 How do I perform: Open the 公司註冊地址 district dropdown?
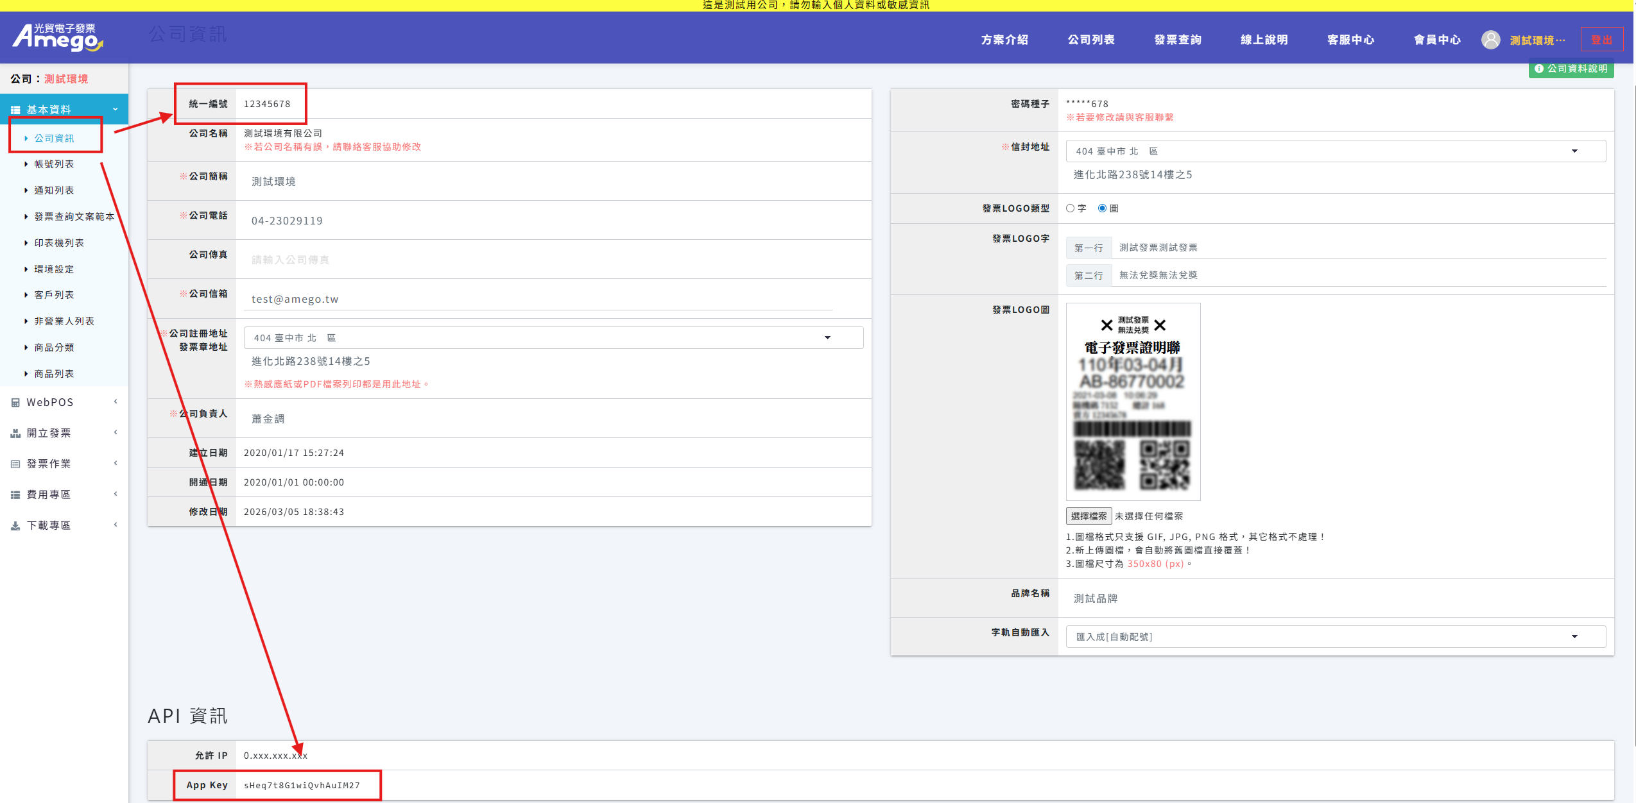(x=553, y=338)
